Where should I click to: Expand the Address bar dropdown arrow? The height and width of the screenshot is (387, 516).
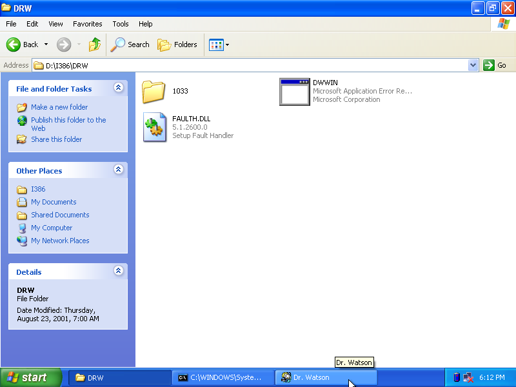tap(473, 65)
